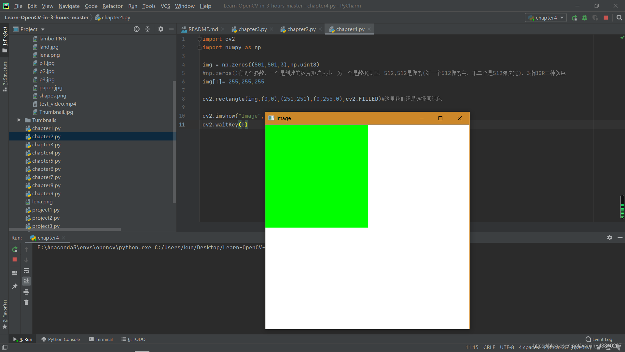Open the Refactor menu
Screen dimensions: 625x352
coord(112,6)
